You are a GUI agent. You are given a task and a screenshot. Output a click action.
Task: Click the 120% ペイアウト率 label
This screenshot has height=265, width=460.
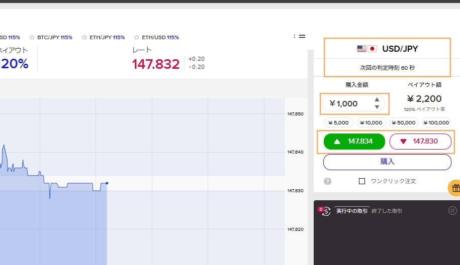coord(424,109)
